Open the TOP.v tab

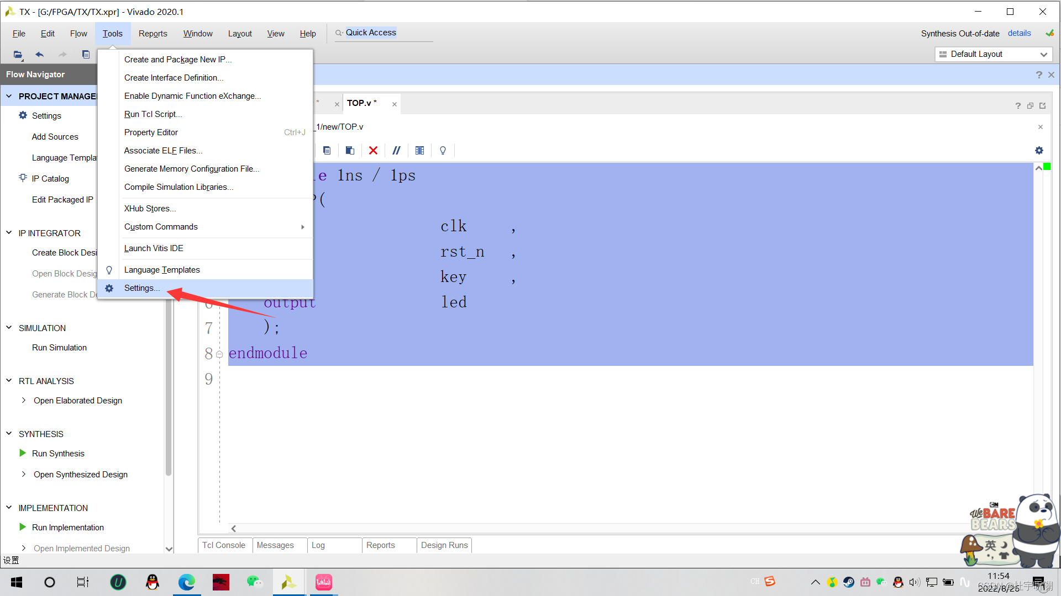coord(360,103)
